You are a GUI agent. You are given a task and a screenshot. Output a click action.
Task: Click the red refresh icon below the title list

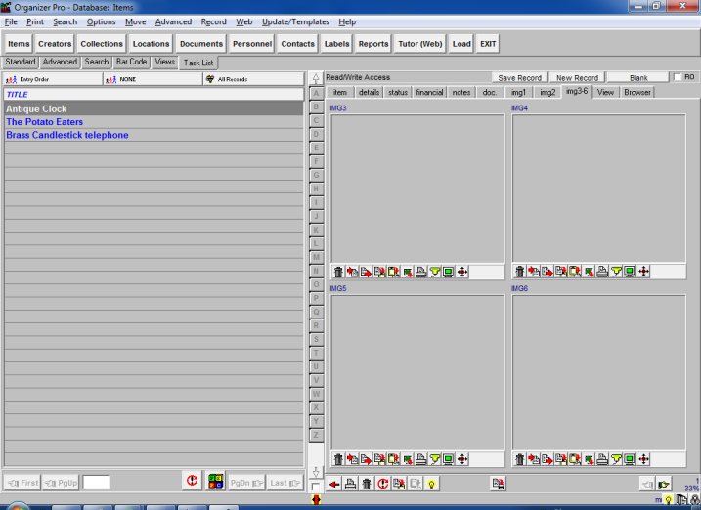coord(192,481)
